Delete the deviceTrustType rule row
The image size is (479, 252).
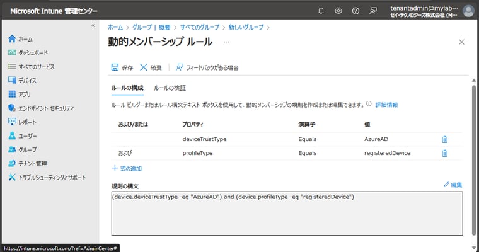point(444,139)
